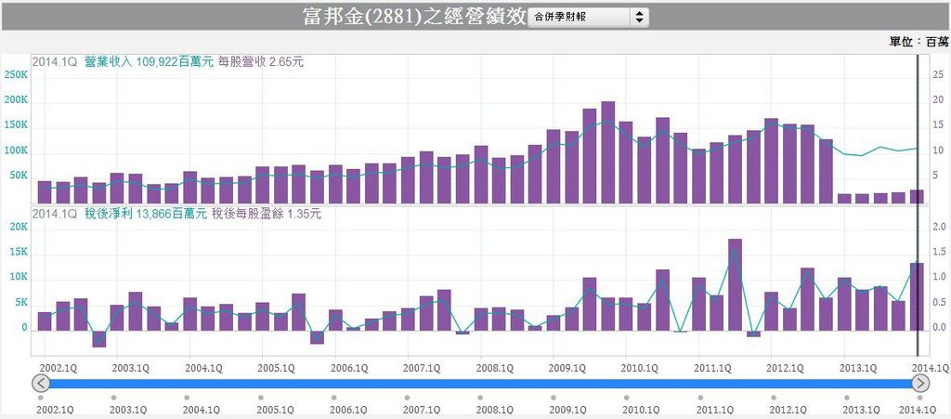Screen dimensions: 951x419
Task: Select the 2002.1Q marker dot below slider
Action: click(x=40, y=398)
